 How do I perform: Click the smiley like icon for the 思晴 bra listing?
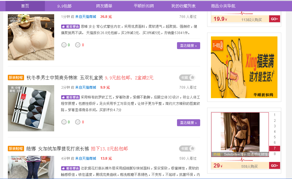pos(64,45)
